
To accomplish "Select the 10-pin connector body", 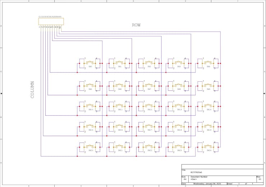I will 51,21.
